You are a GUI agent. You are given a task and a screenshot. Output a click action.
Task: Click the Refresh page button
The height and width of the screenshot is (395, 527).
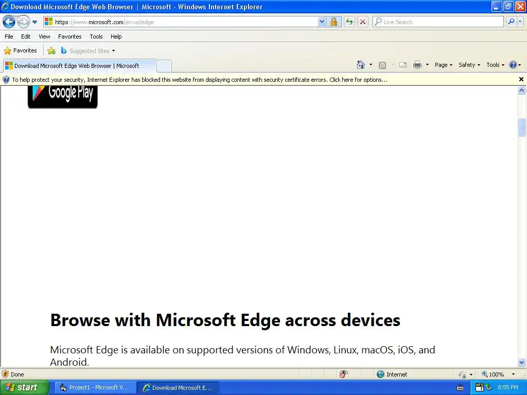(349, 22)
